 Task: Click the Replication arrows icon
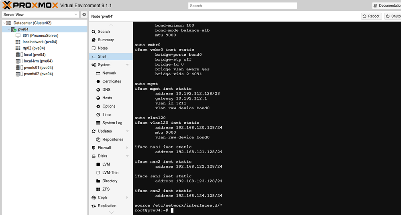[94, 206]
